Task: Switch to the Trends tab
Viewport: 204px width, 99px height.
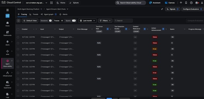Action: tap(34, 14)
